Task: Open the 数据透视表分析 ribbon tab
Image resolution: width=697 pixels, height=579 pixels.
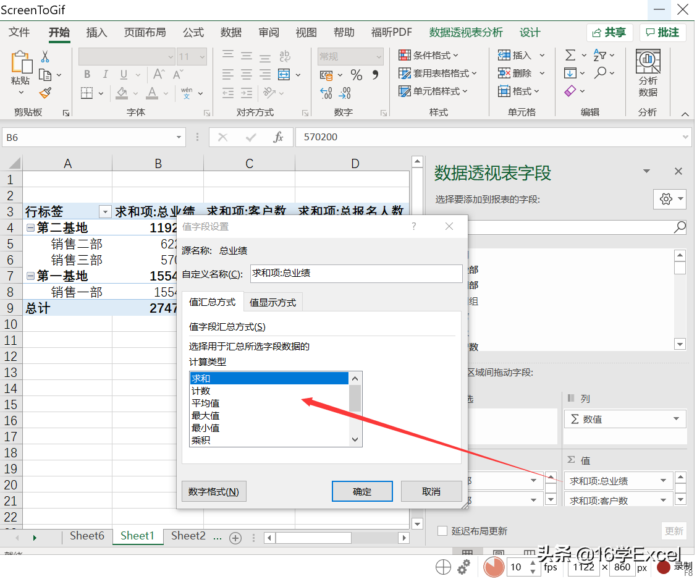Action: [x=466, y=33]
